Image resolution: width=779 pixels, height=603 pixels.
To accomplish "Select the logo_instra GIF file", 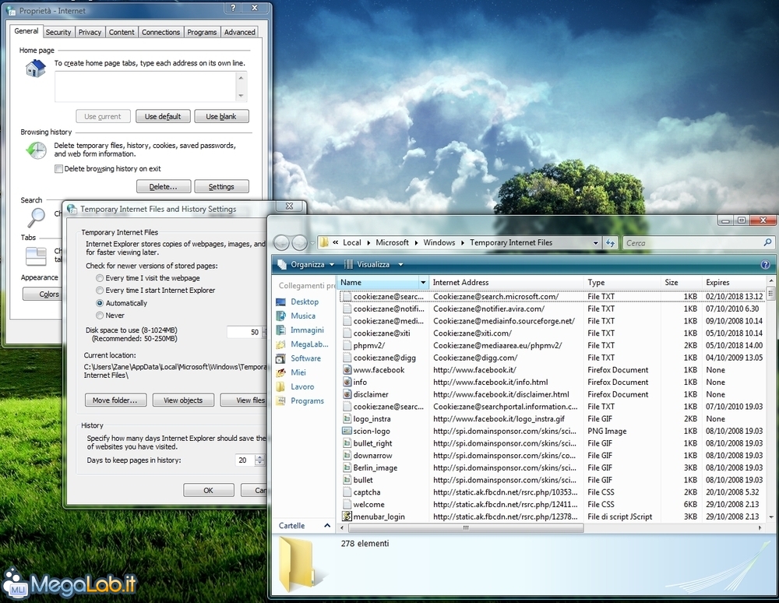I will (372, 418).
